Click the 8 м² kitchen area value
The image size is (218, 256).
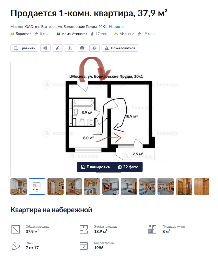pos(166,231)
